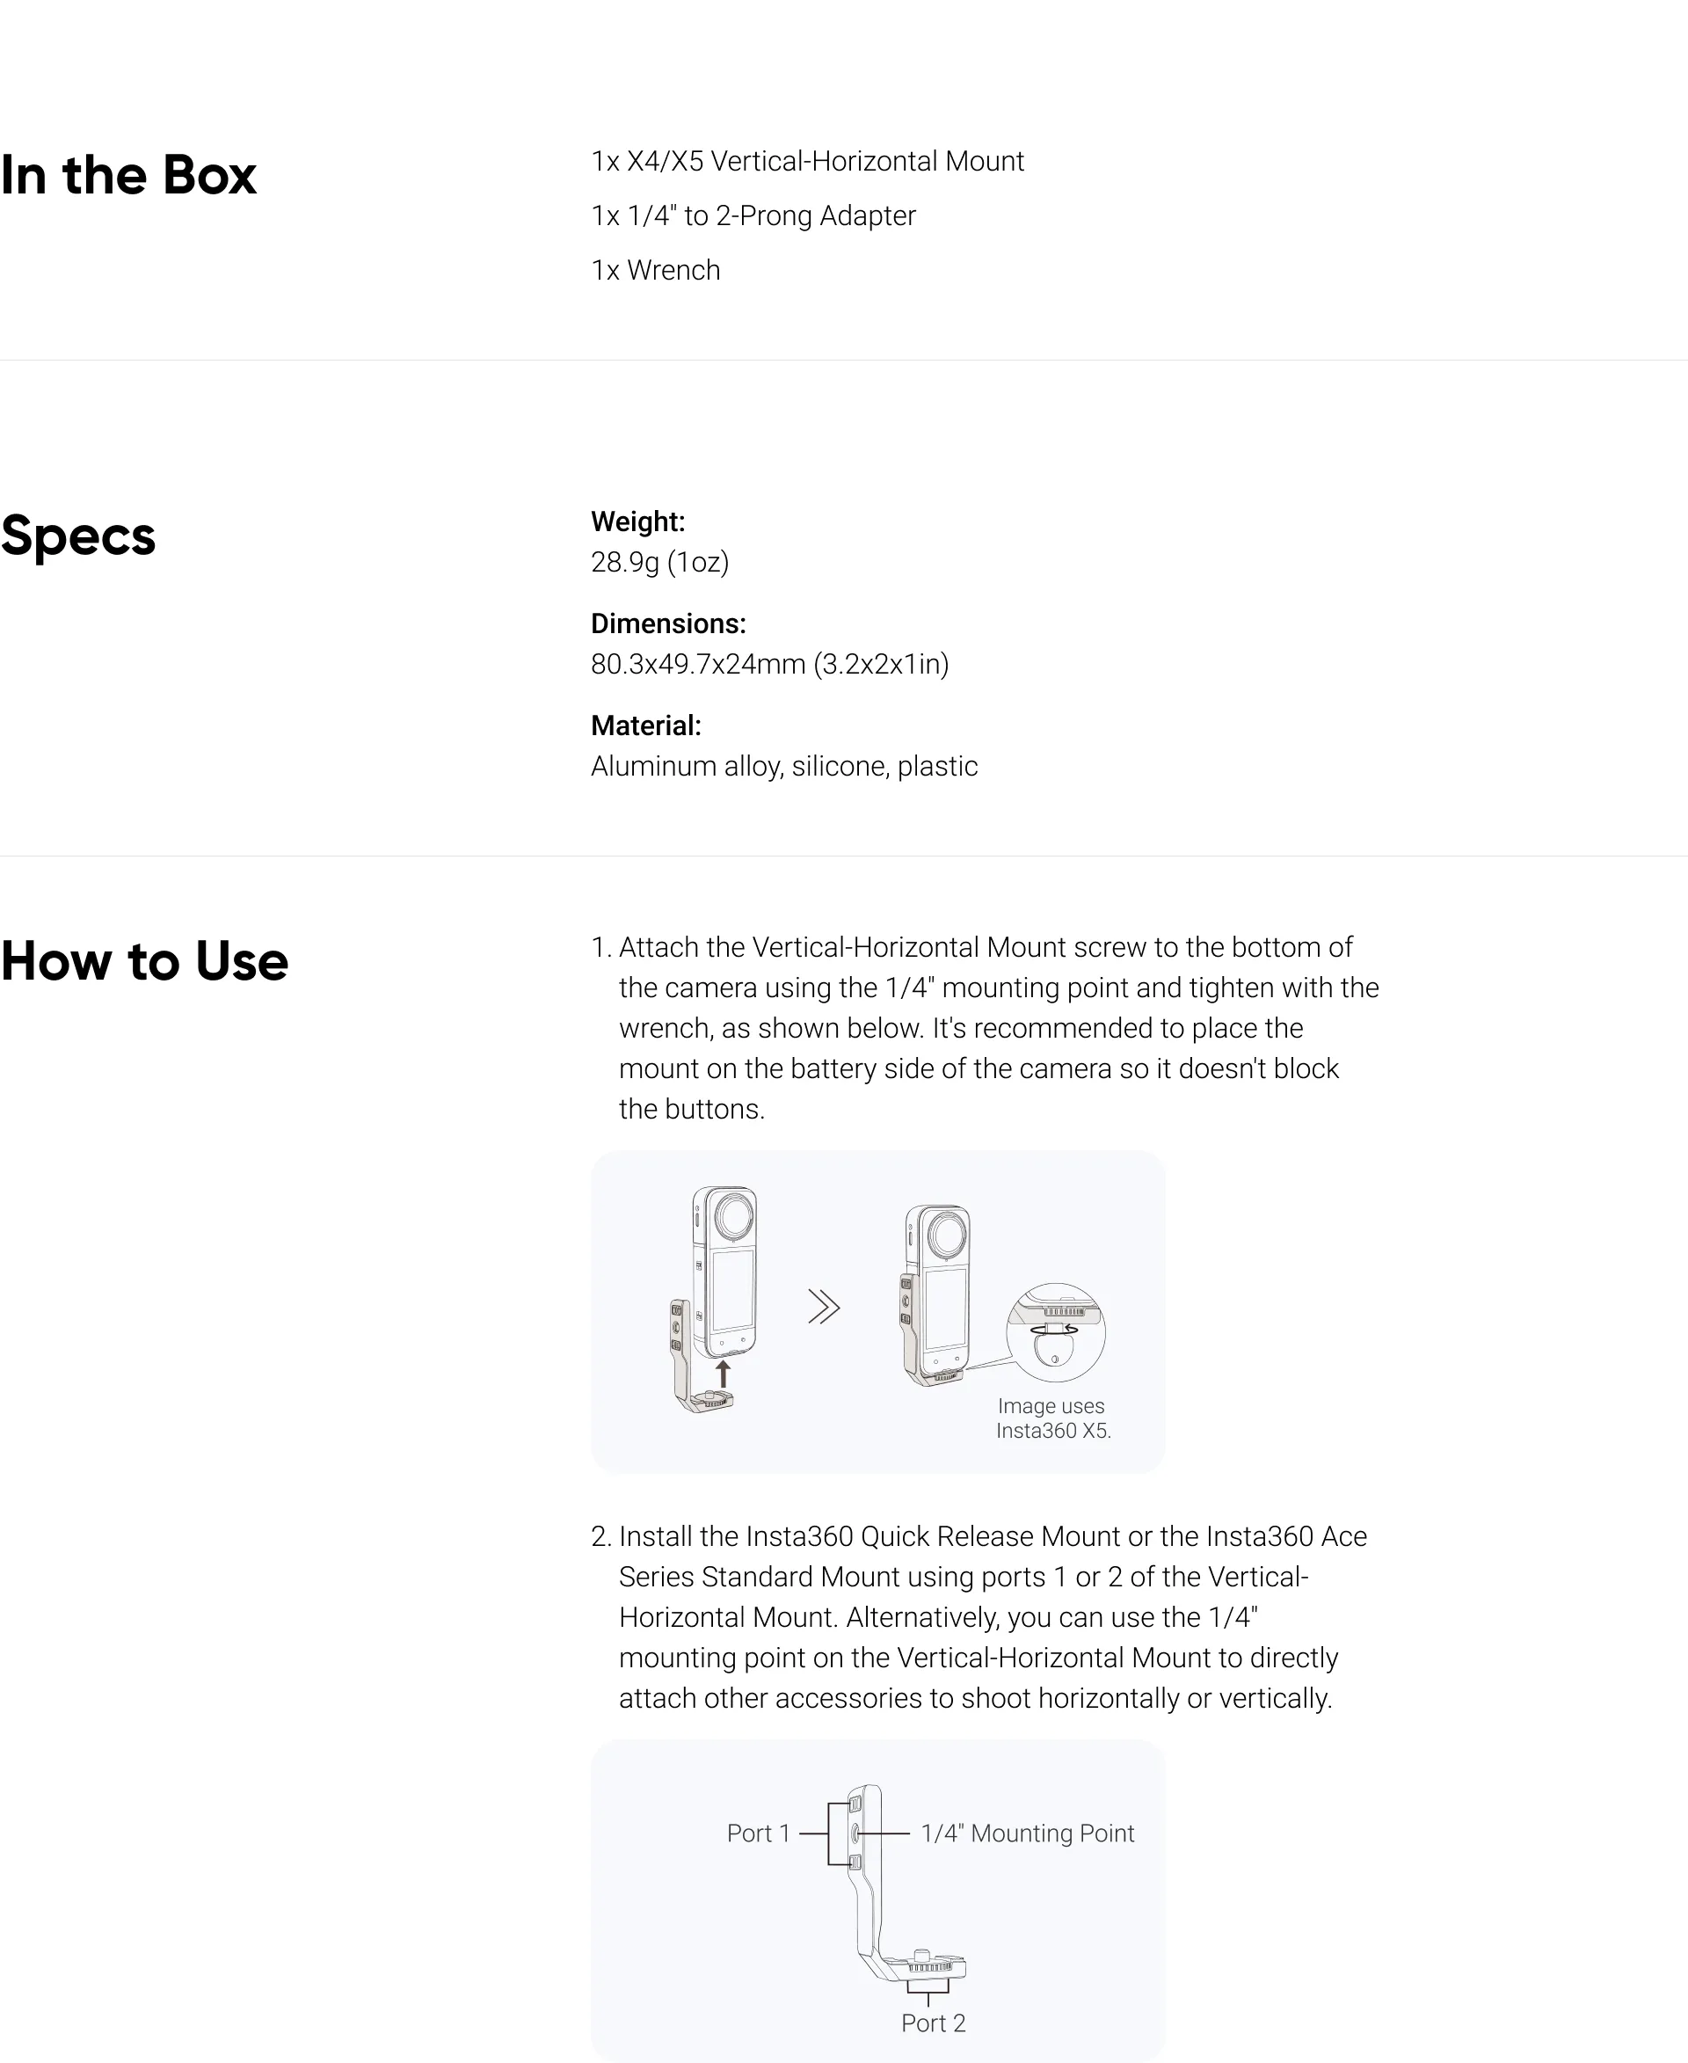
Task: Click the "1x 1/4" to 2-Prong Adapter" item
Action: click(753, 216)
